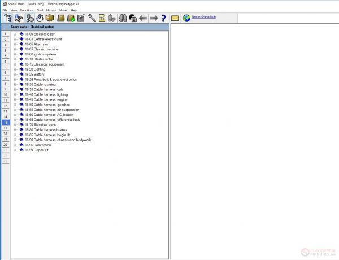339x260 pixels.
Task: Expand the 16-20 Lighting node
Action: (15, 70)
